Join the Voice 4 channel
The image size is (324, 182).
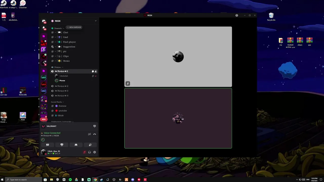tap(74, 96)
